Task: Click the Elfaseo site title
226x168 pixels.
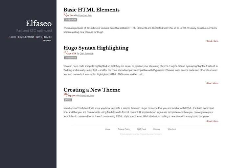Action: coord(38,24)
